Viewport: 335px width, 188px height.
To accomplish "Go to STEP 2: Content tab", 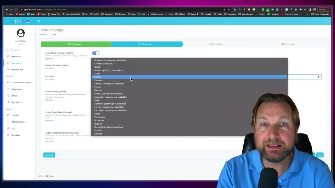I will tap(147, 44).
